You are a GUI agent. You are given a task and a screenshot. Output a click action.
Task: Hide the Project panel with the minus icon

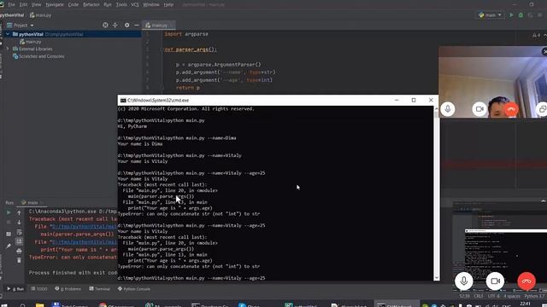pos(137,25)
